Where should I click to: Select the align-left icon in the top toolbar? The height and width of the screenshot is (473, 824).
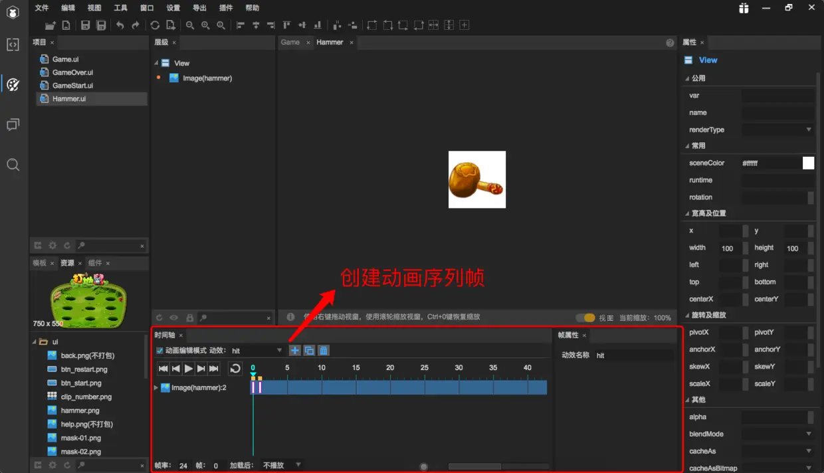(240, 25)
